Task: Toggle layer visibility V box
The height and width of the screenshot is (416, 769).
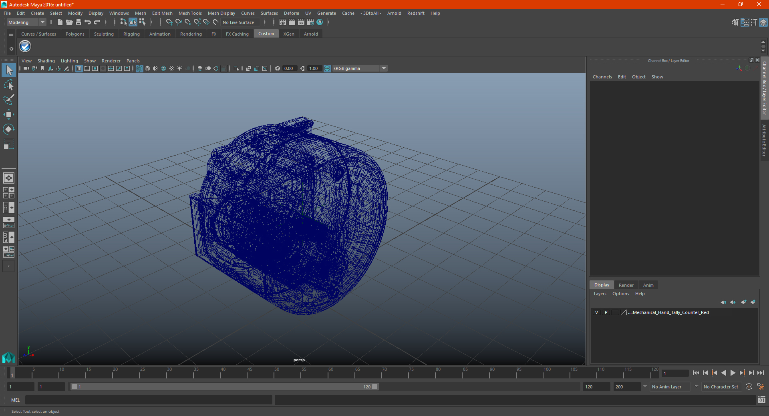Action: [596, 312]
